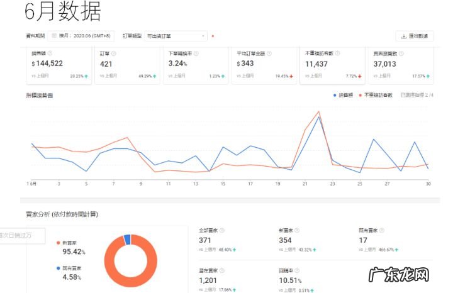Image resolution: width=453 pixels, height=293 pixels.
Task: Click the 新買家 value 354
Action: 285,240
